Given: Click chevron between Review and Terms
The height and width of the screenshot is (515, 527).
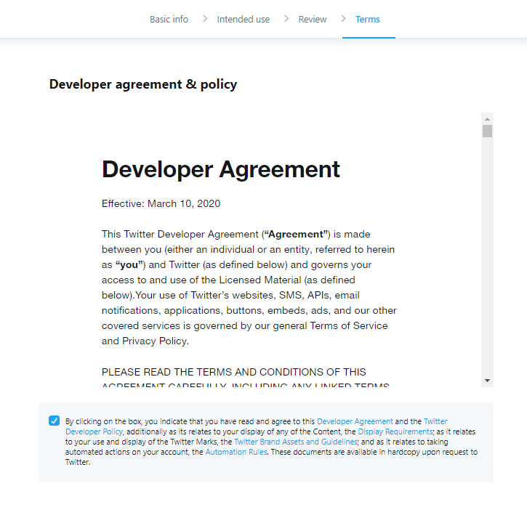Looking at the screenshot, I should click(x=343, y=19).
